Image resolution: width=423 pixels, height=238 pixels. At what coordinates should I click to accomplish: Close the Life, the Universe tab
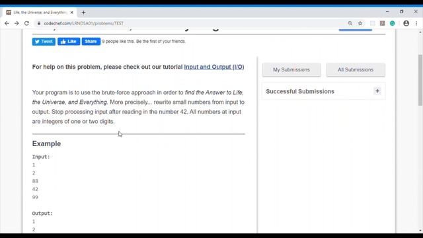pos(72,13)
